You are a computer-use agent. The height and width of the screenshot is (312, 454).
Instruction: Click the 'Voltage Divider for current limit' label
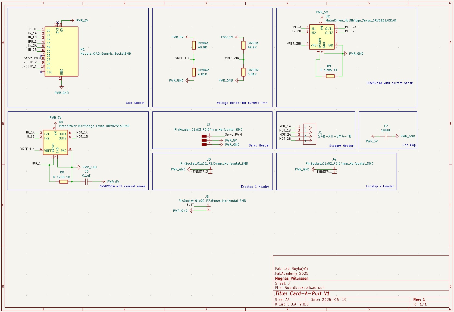click(242, 103)
